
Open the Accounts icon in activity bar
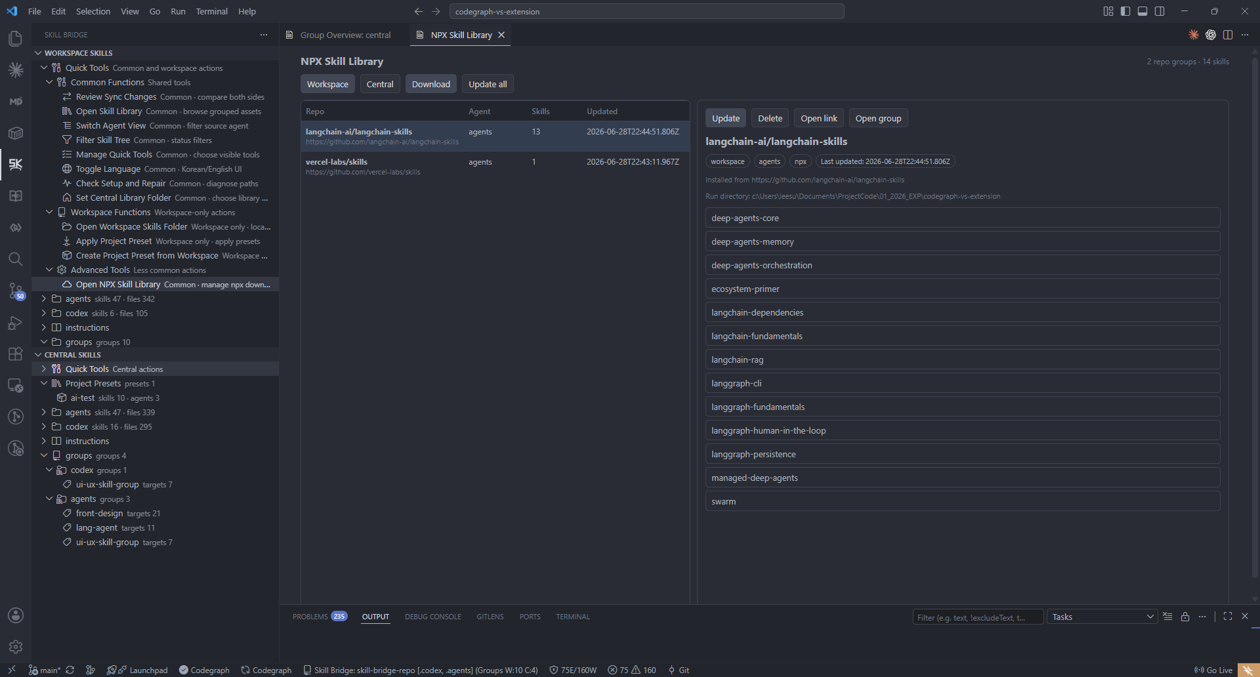click(x=16, y=615)
